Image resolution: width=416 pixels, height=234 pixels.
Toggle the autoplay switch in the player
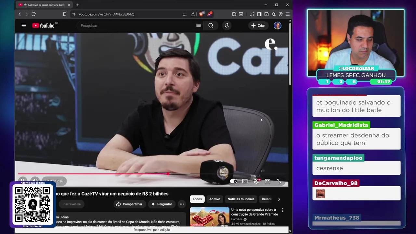[x=234, y=181]
